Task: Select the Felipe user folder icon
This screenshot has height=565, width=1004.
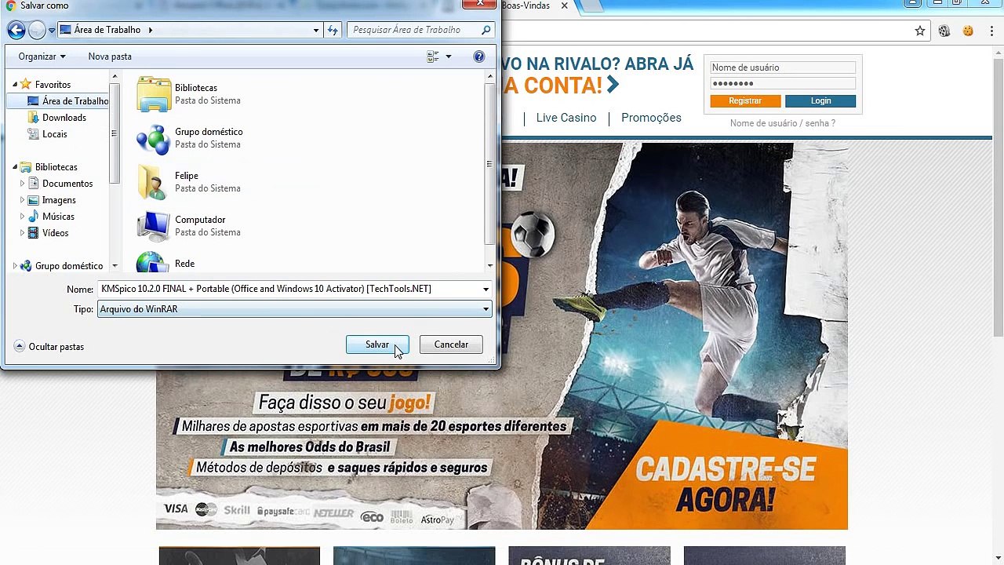Action: pyautogui.click(x=154, y=182)
